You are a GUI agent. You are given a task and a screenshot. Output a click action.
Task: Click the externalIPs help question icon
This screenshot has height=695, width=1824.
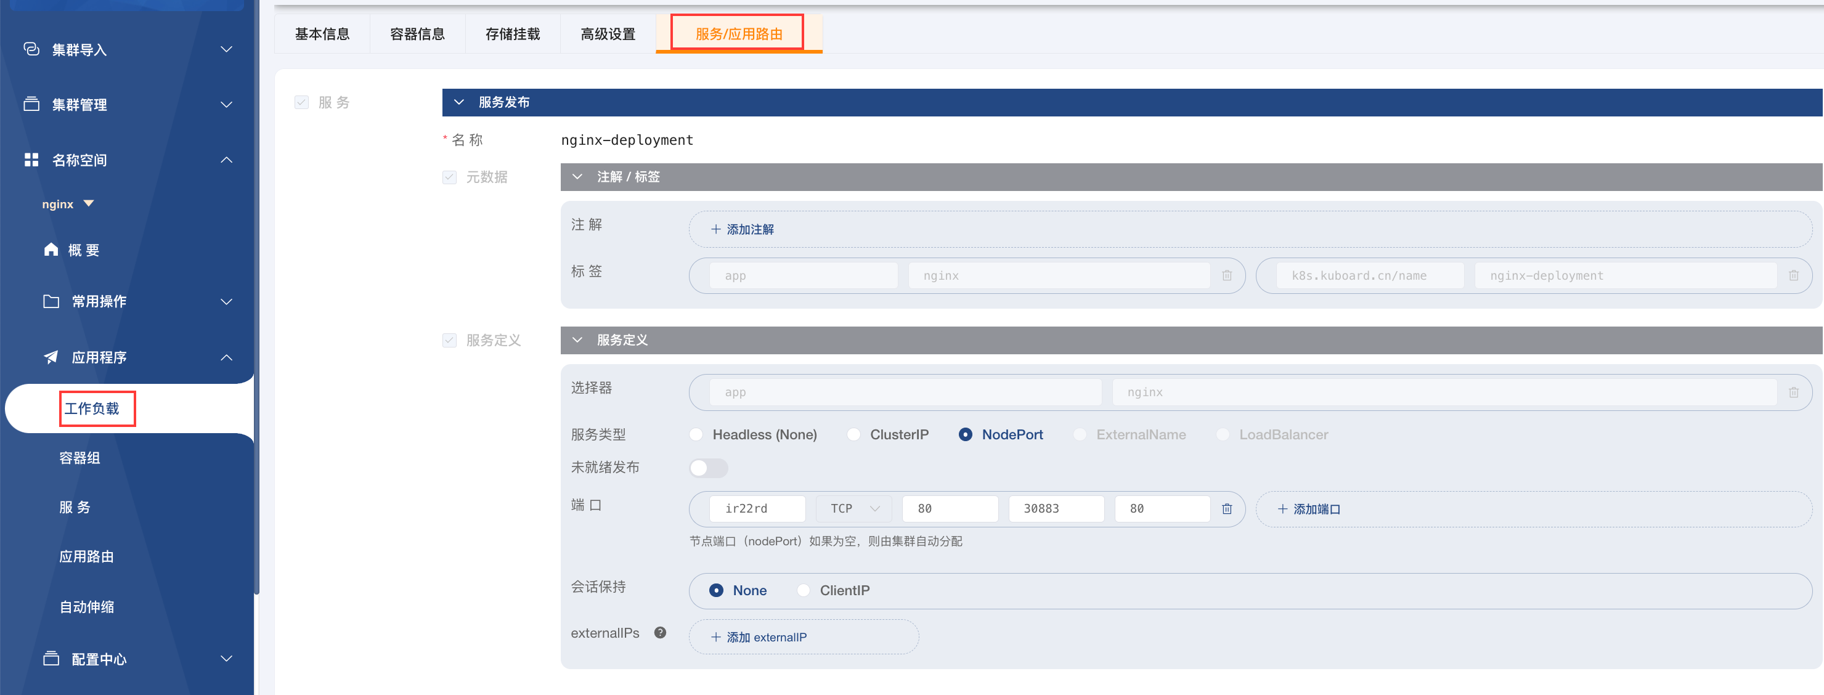660,633
